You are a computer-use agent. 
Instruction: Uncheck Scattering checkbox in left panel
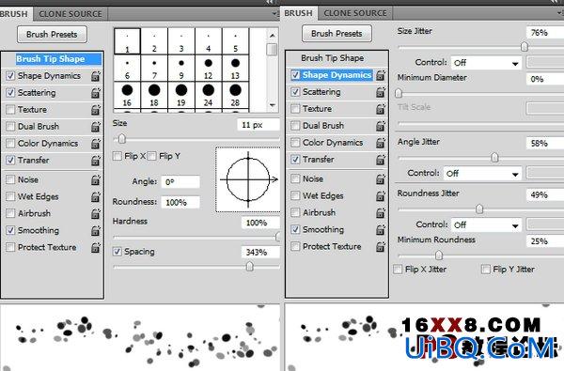[10, 93]
